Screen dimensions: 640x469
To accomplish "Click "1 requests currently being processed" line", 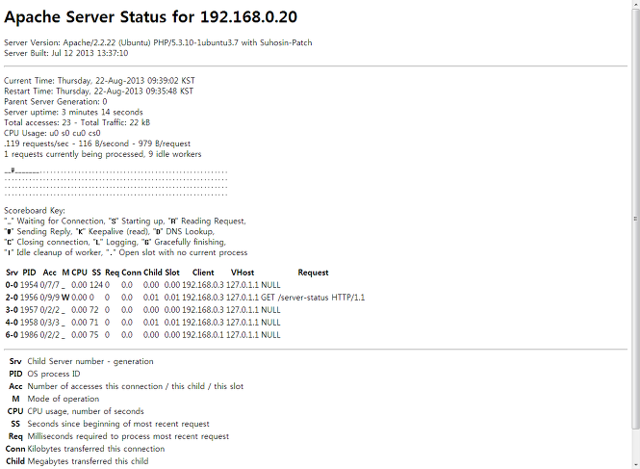I will coord(102,154).
